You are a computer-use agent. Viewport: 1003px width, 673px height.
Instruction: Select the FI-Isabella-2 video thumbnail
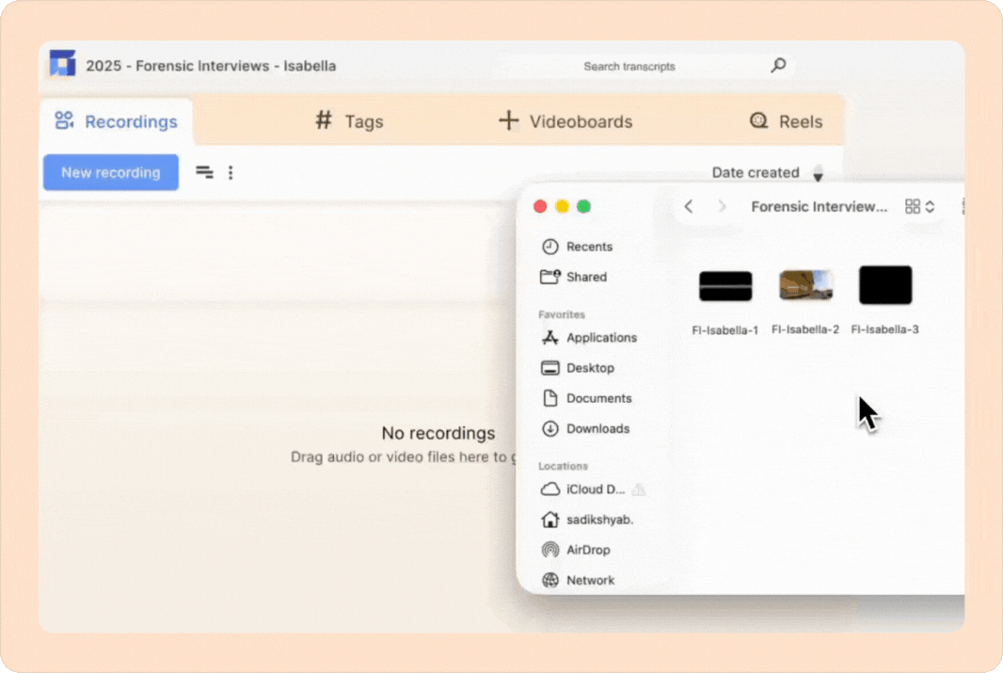click(805, 285)
